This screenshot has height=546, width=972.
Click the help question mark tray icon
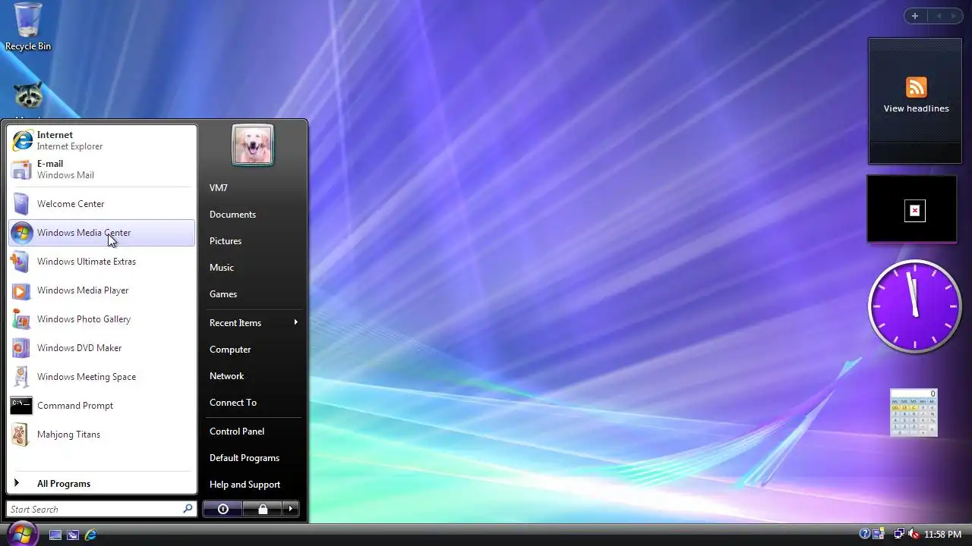tap(864, 534)
